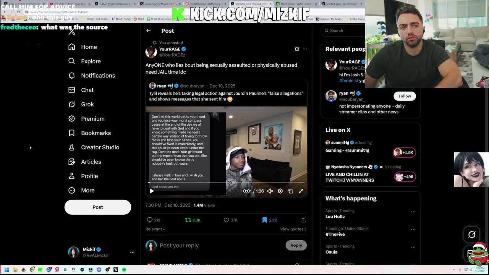Click the Reply button
The image size is (489, 275).
(x=296, y=246)
